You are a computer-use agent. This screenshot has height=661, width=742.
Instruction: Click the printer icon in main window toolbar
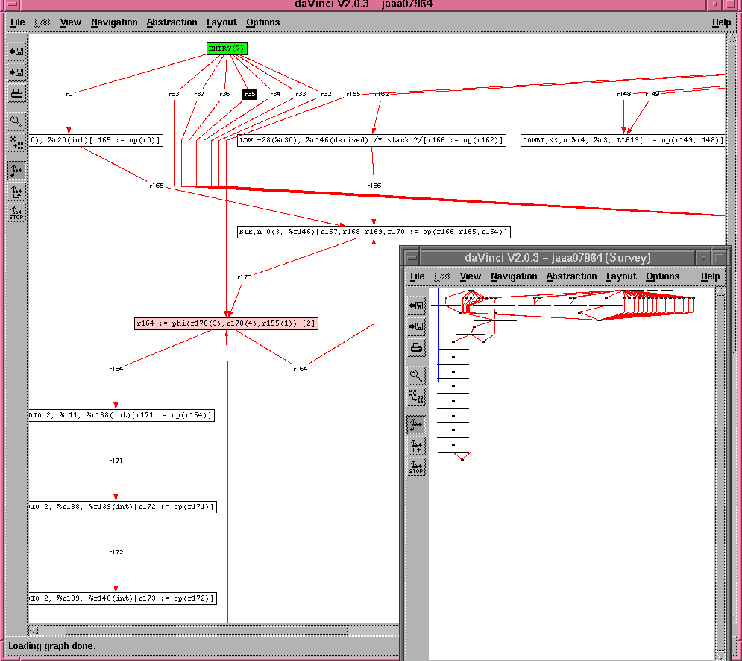point(16,93)
